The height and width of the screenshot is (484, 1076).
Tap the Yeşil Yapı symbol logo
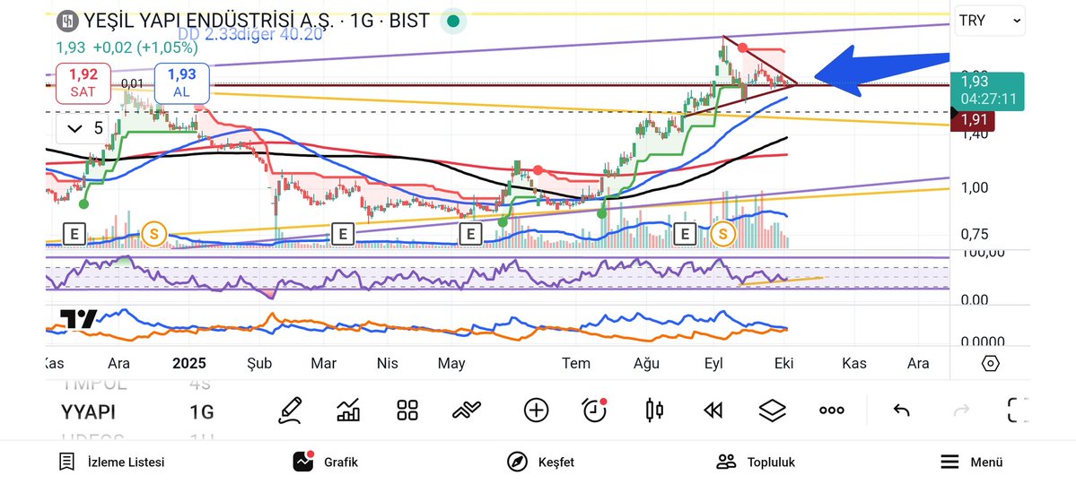click(x=66, y=22)
